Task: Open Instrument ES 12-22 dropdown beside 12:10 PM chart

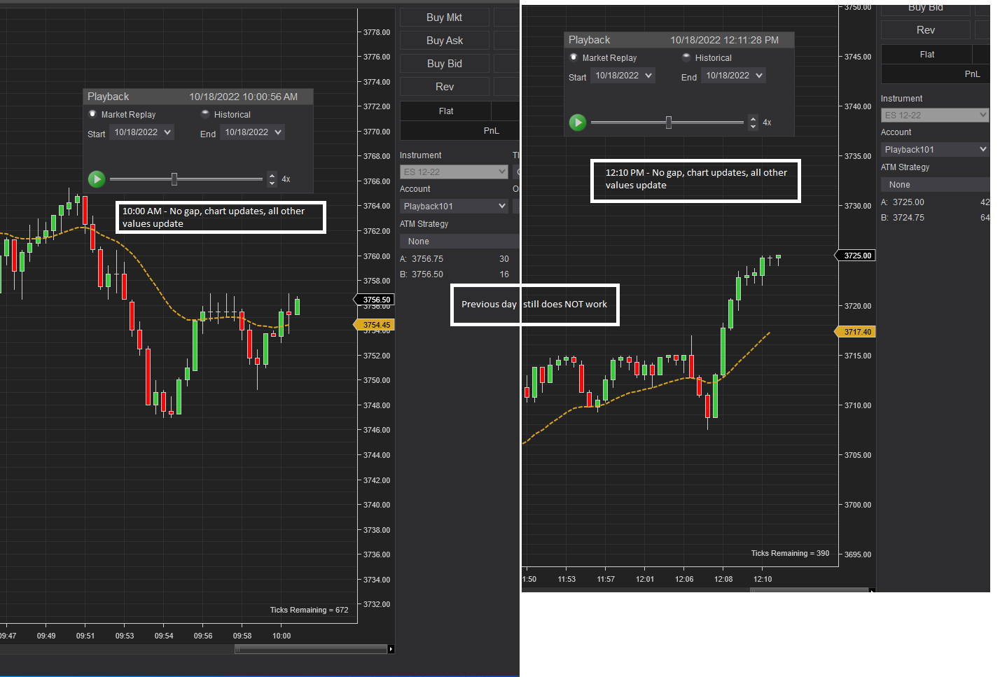Action: pyautogui.click(x=935, y=115)
